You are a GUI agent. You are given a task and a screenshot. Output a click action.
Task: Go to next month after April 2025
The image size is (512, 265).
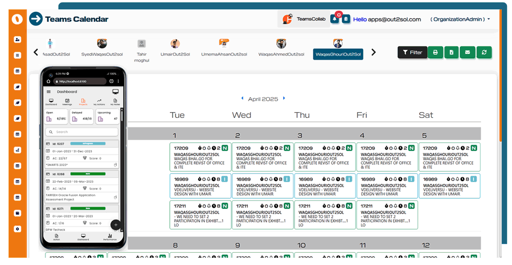(284, 99)
